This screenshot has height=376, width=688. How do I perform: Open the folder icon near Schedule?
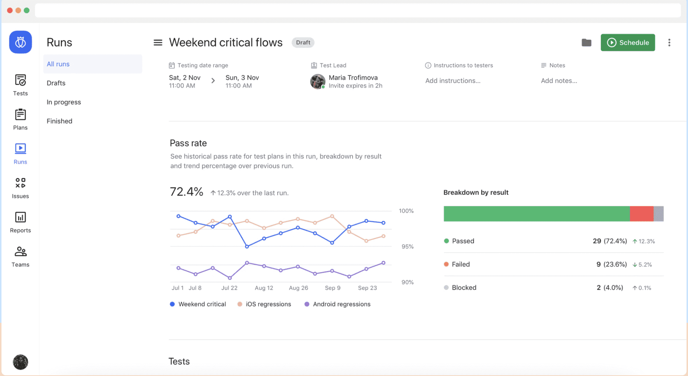pyautogui.click(x=586, y=42)
